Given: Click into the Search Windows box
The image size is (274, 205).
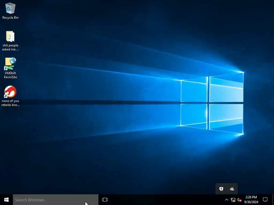Looking at the screenshot, I should (x=56, y=200).
